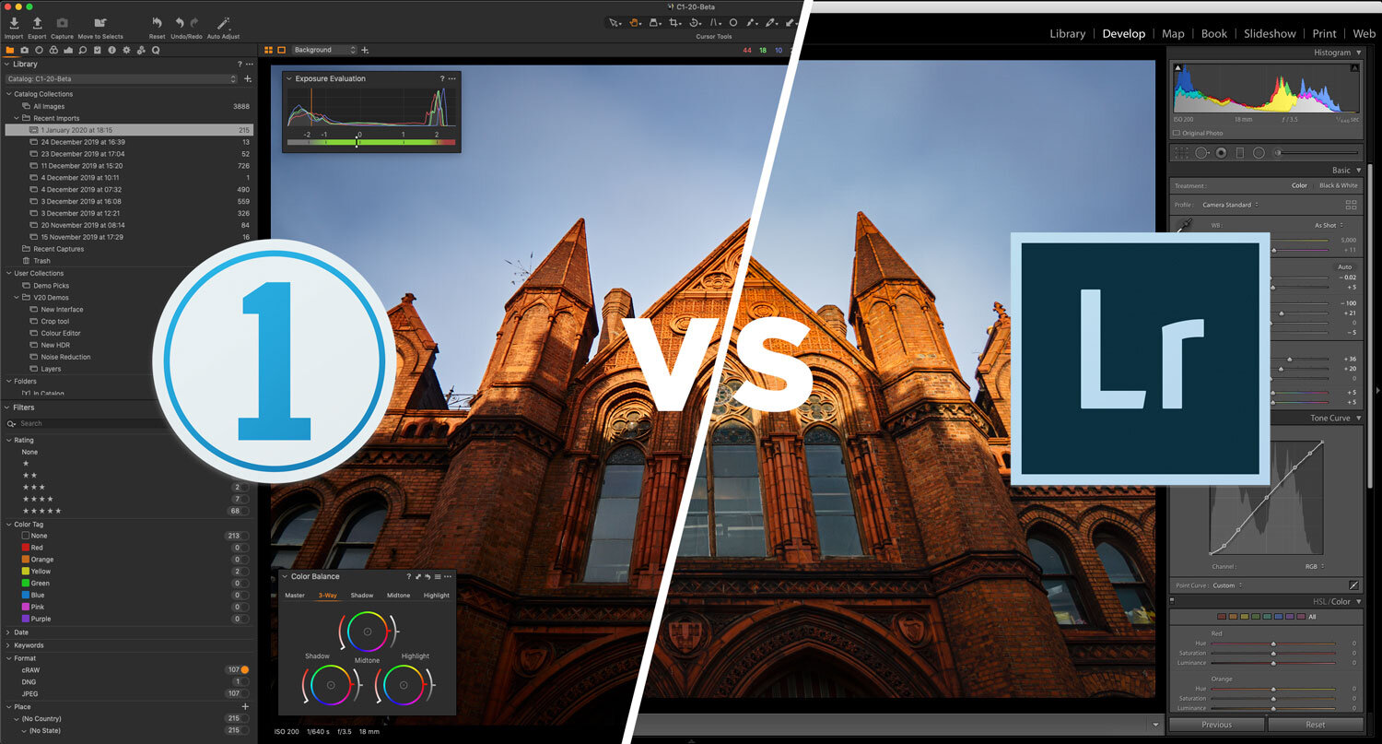The width and height of the screenshot is (1382, 744).
Task: Click the Shadow color wheel in Color Balance
Action: [x=330, y=684]
